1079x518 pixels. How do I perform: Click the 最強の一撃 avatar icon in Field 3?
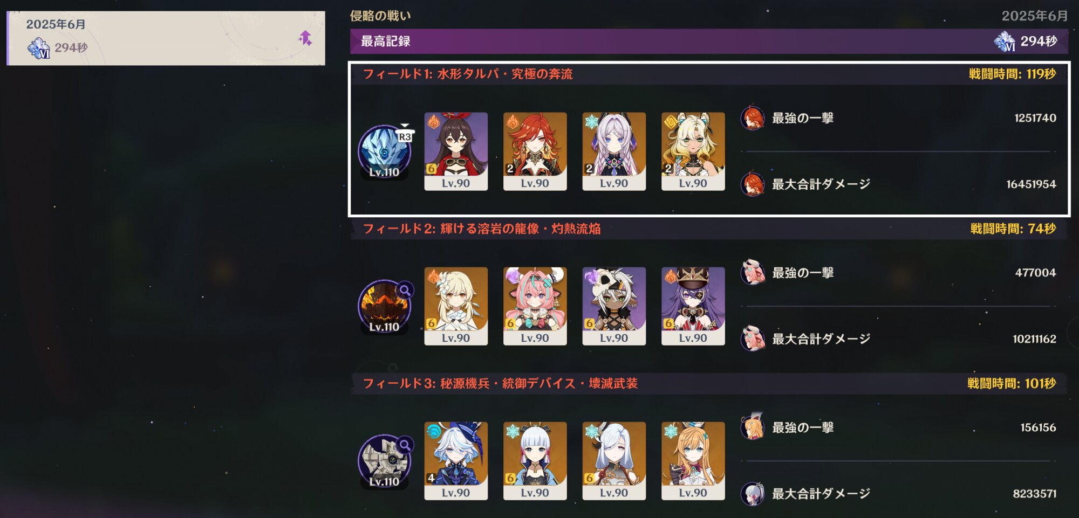[x=753, y=427]
